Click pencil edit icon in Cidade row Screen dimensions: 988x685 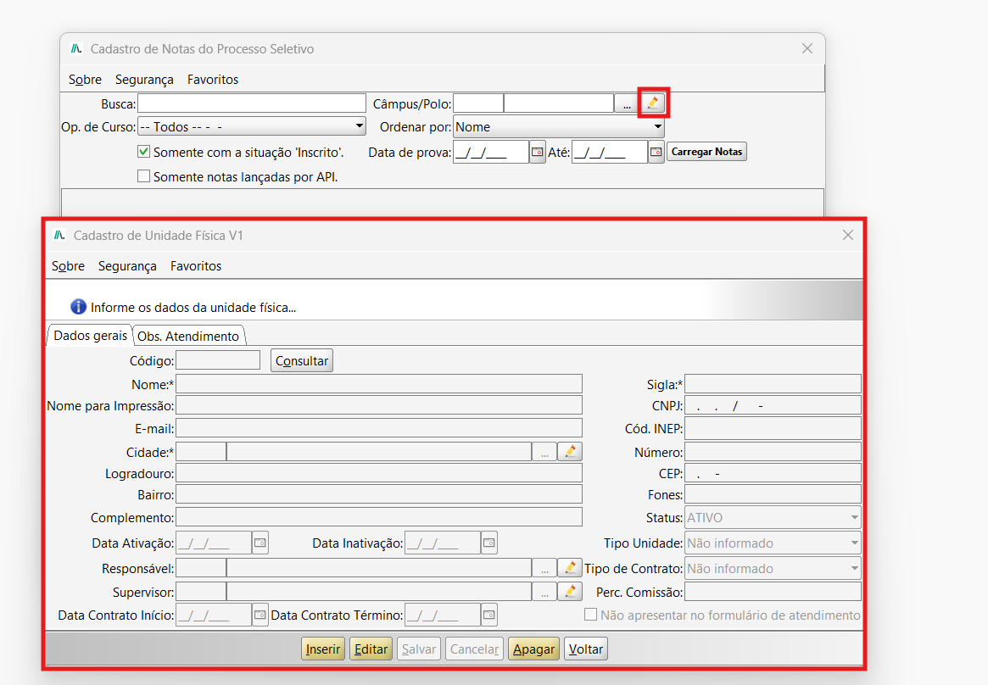(x=570, y=451)
